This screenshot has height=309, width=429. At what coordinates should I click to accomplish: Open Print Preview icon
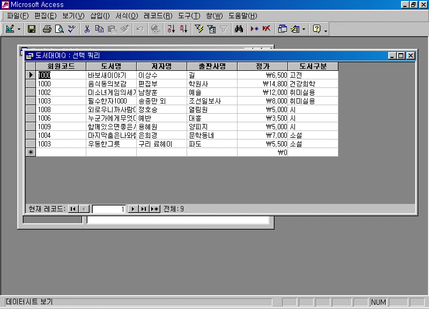click(59, 29)
